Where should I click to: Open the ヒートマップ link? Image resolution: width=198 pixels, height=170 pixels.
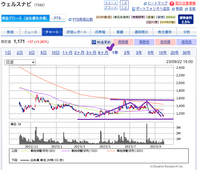tap(158, 3)
